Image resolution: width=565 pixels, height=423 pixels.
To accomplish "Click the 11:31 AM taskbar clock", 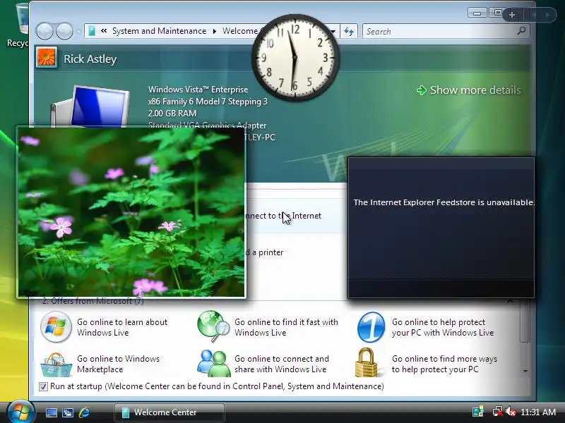I will click(538, 412).
